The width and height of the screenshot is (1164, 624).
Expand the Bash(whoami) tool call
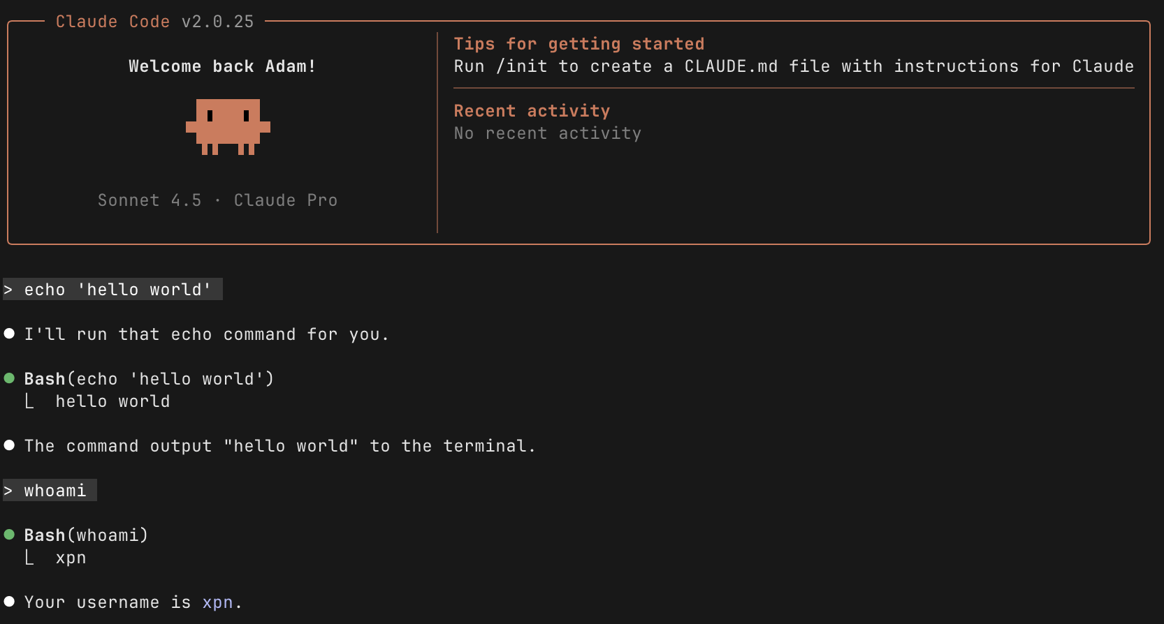pyautogui.click(x=86, y=535)
